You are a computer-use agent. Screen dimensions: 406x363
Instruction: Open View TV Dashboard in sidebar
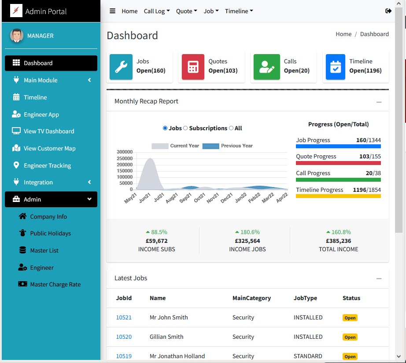[x=49, y=131]
